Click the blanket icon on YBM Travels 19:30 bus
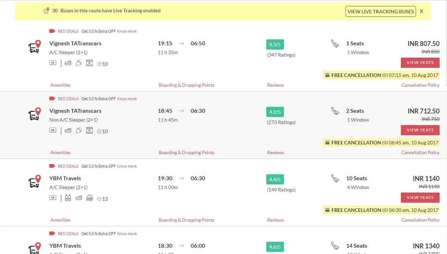The width and height of the screenshot is (447, 254). [x=79, y=198]
